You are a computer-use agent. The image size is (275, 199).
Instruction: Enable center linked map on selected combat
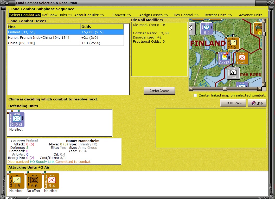pos(195,95)
